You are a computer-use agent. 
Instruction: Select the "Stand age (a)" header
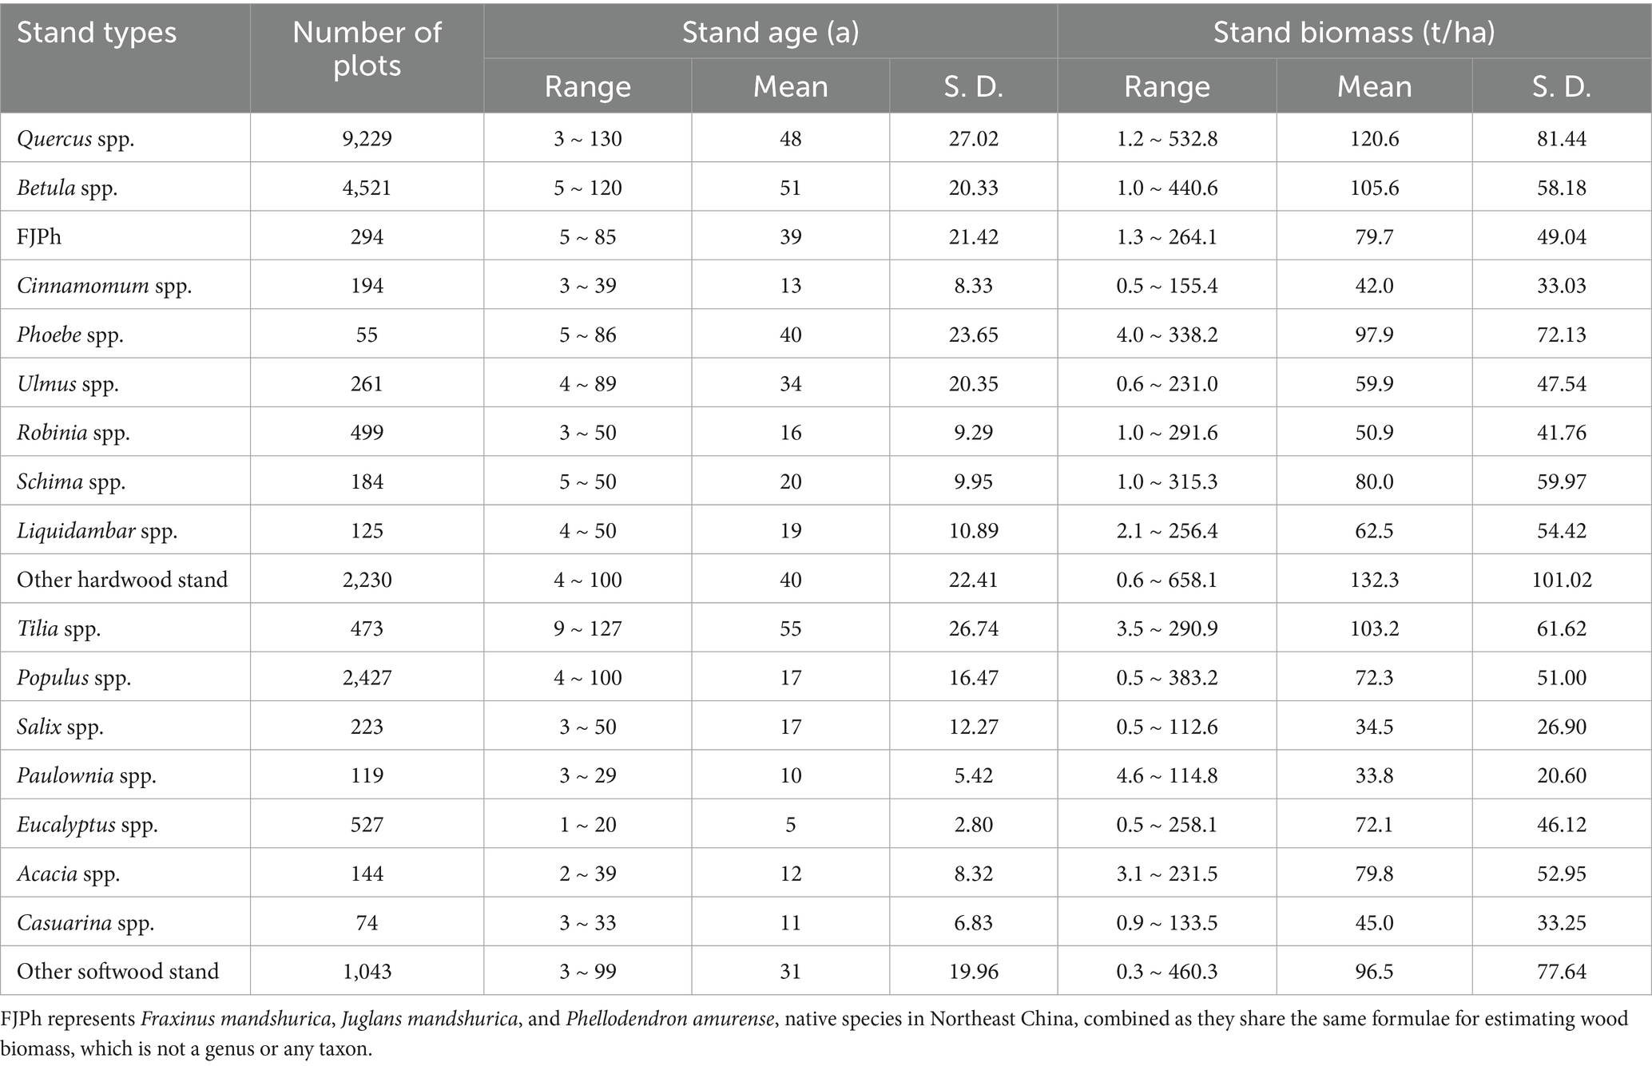tap(770, 32)
